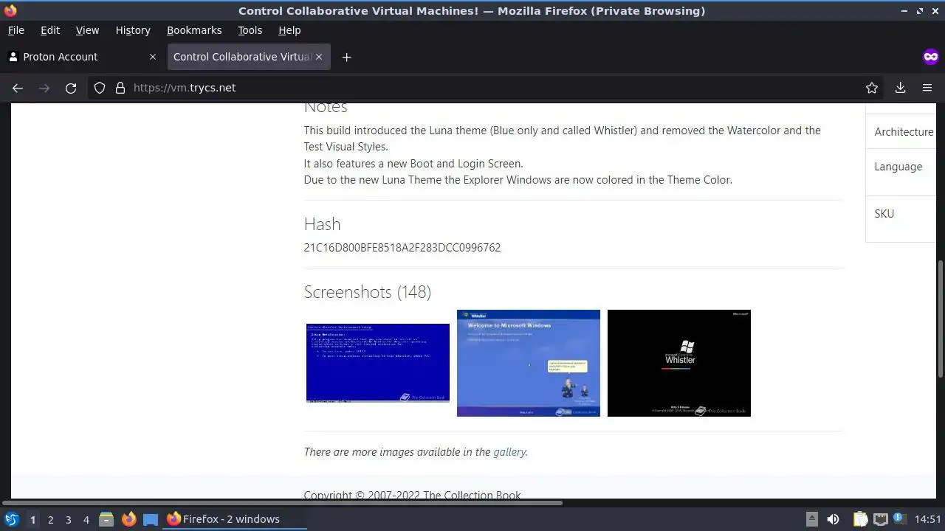Switch to virtual desktop 1

coord(32,520)
